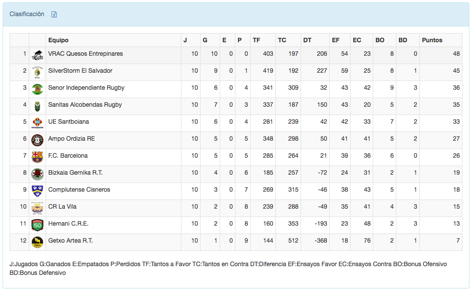
Task: Click the CR La Vila logo
Action: pyautogui.click(x=37, y=208)
